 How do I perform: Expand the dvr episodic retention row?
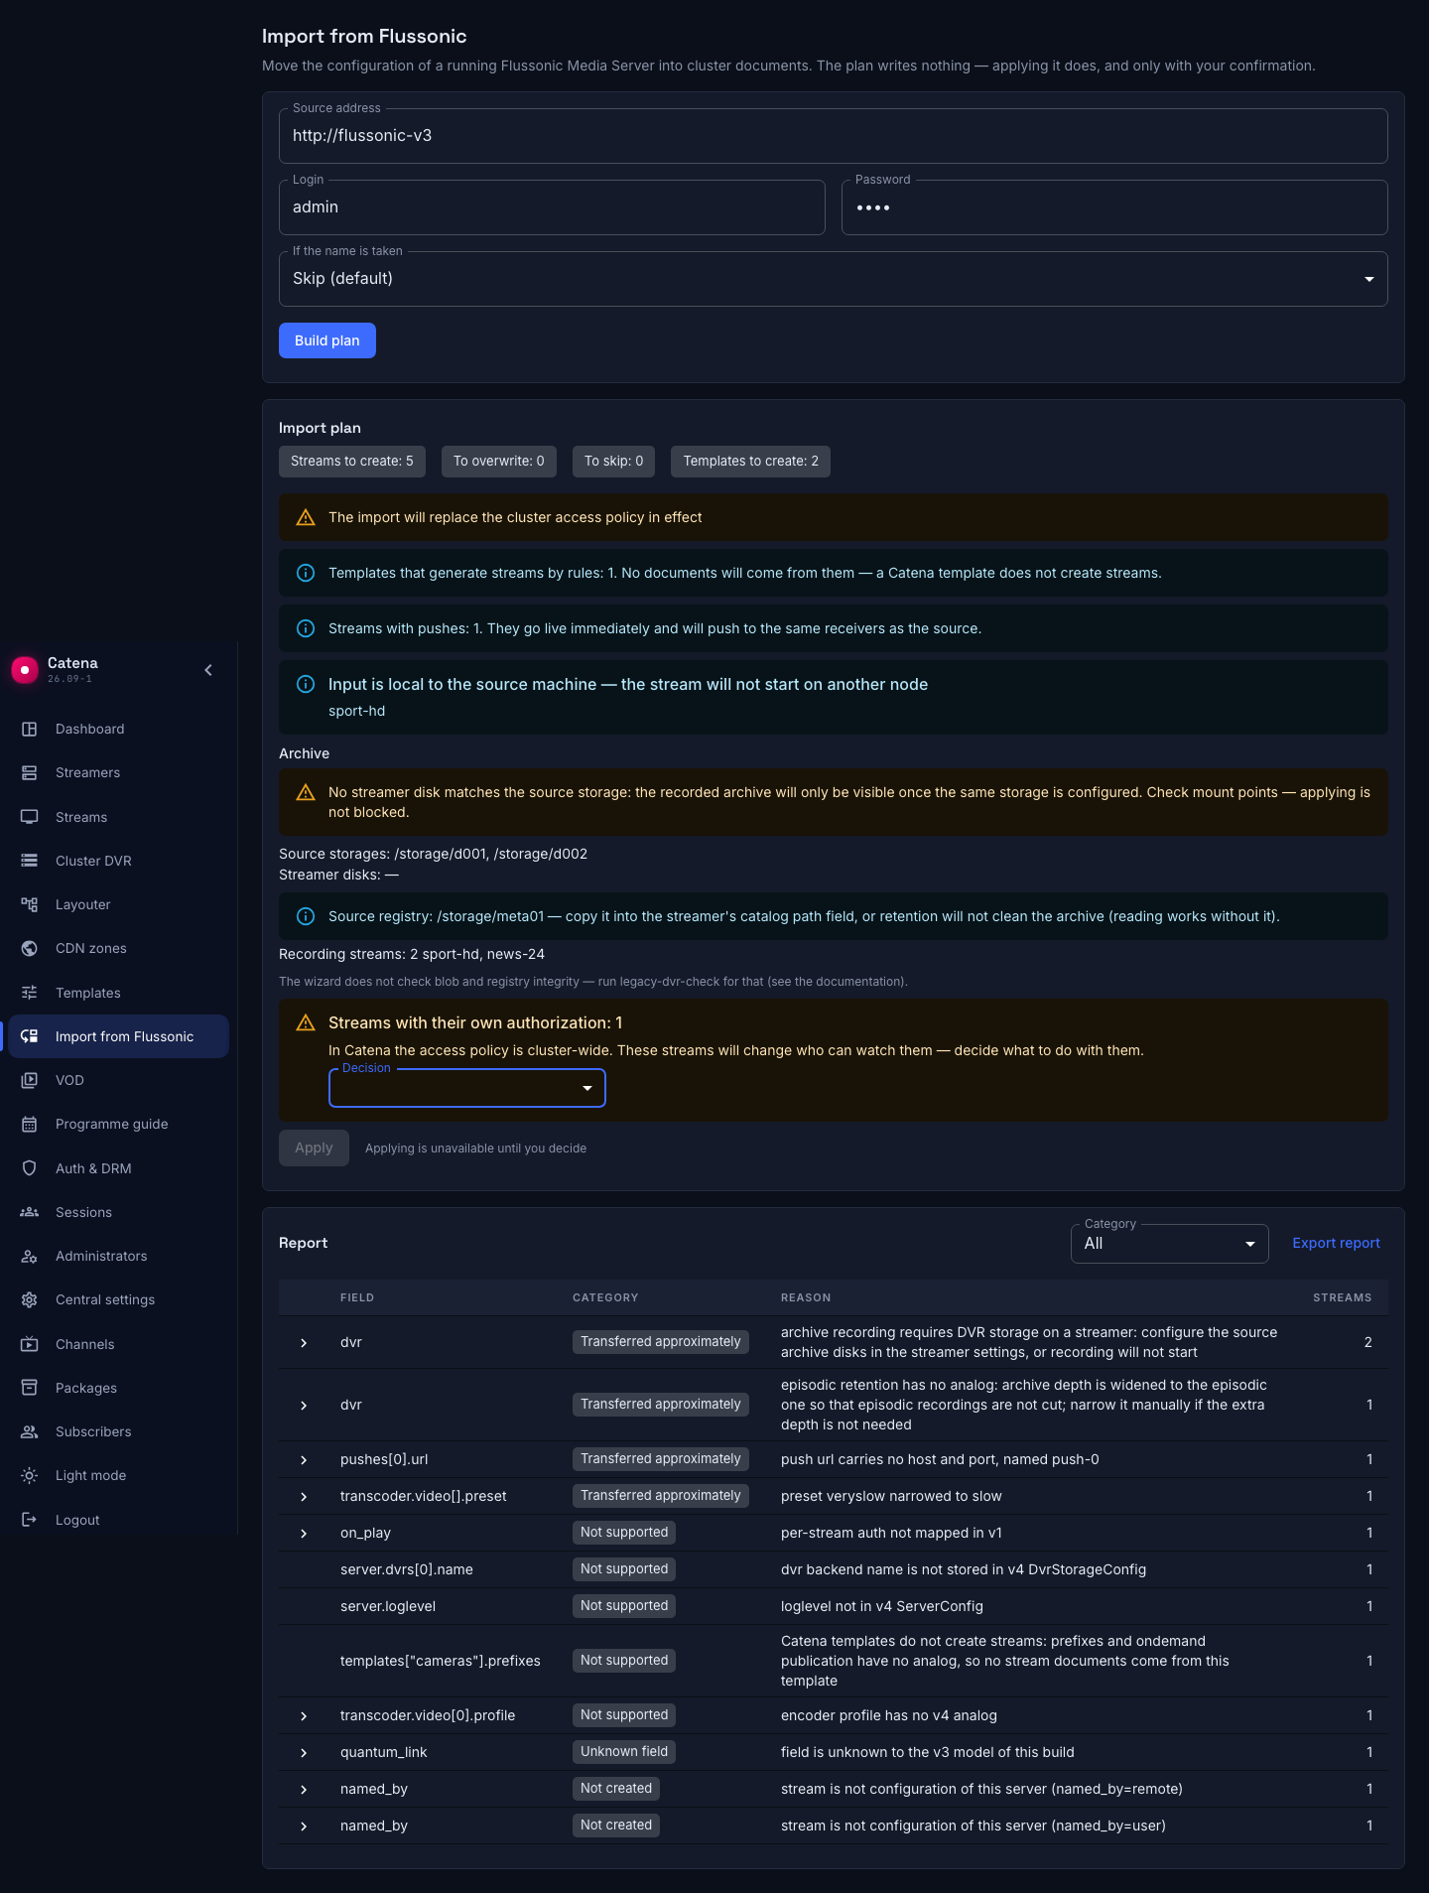pyautogui.click(x=304, y=1406)
